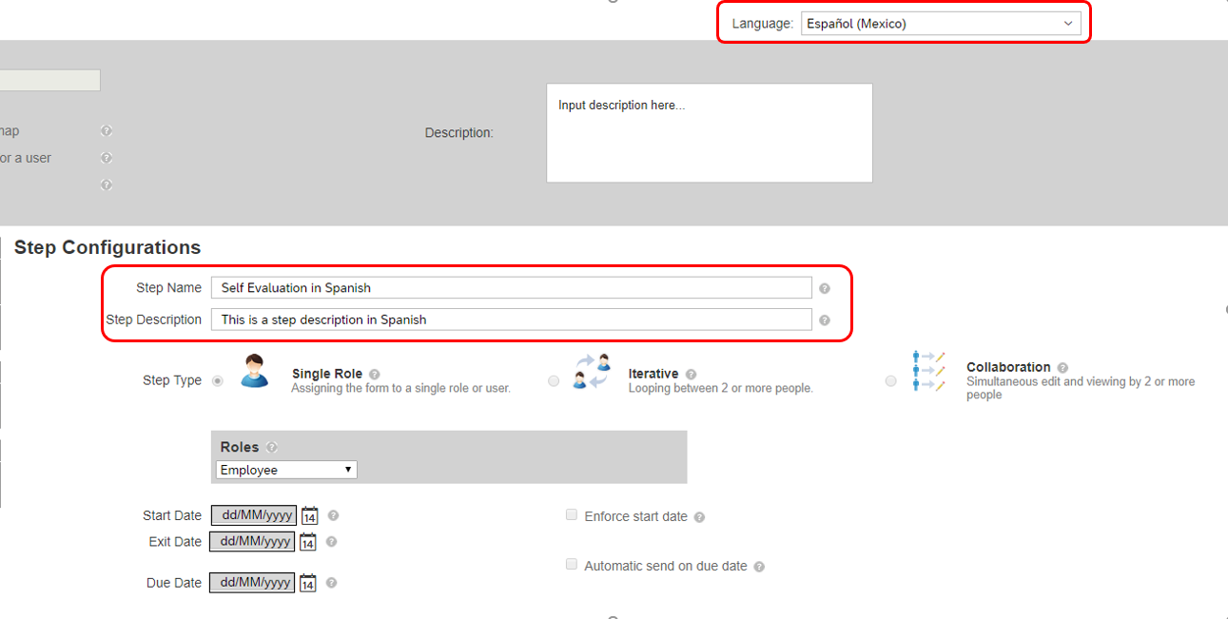Edit the Step Description field
The height and width of the screenshot is (619, 1228).
[x=512, y=319]
